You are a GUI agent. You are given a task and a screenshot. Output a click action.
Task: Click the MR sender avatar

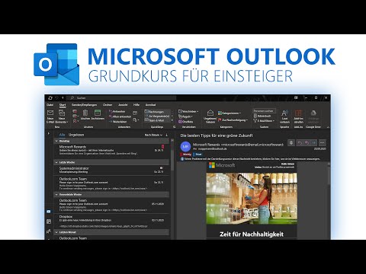point(185,147)
